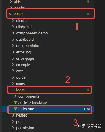Image resolution: width=105 pixels, height=132 pixels.
Task: Collapse the login folder chevron
Action: click(x=13, y=90)
